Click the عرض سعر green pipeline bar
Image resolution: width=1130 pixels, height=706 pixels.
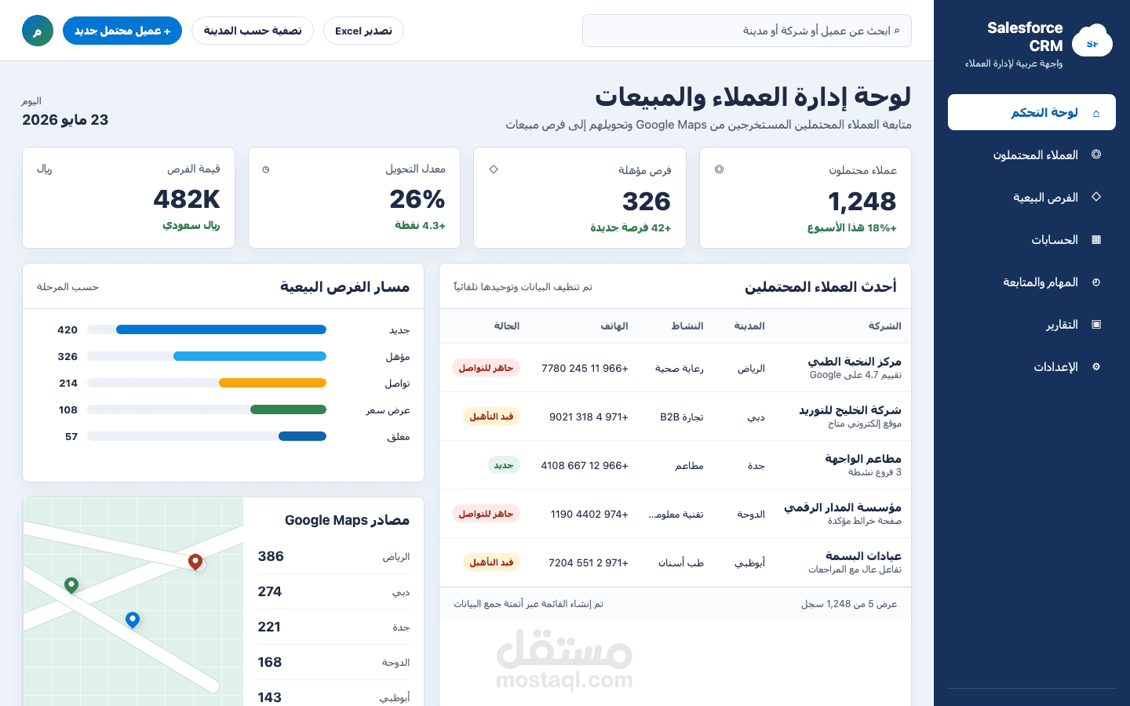[288, 409]
